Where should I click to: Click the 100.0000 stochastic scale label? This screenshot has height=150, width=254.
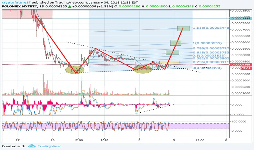tap(239, 121)
